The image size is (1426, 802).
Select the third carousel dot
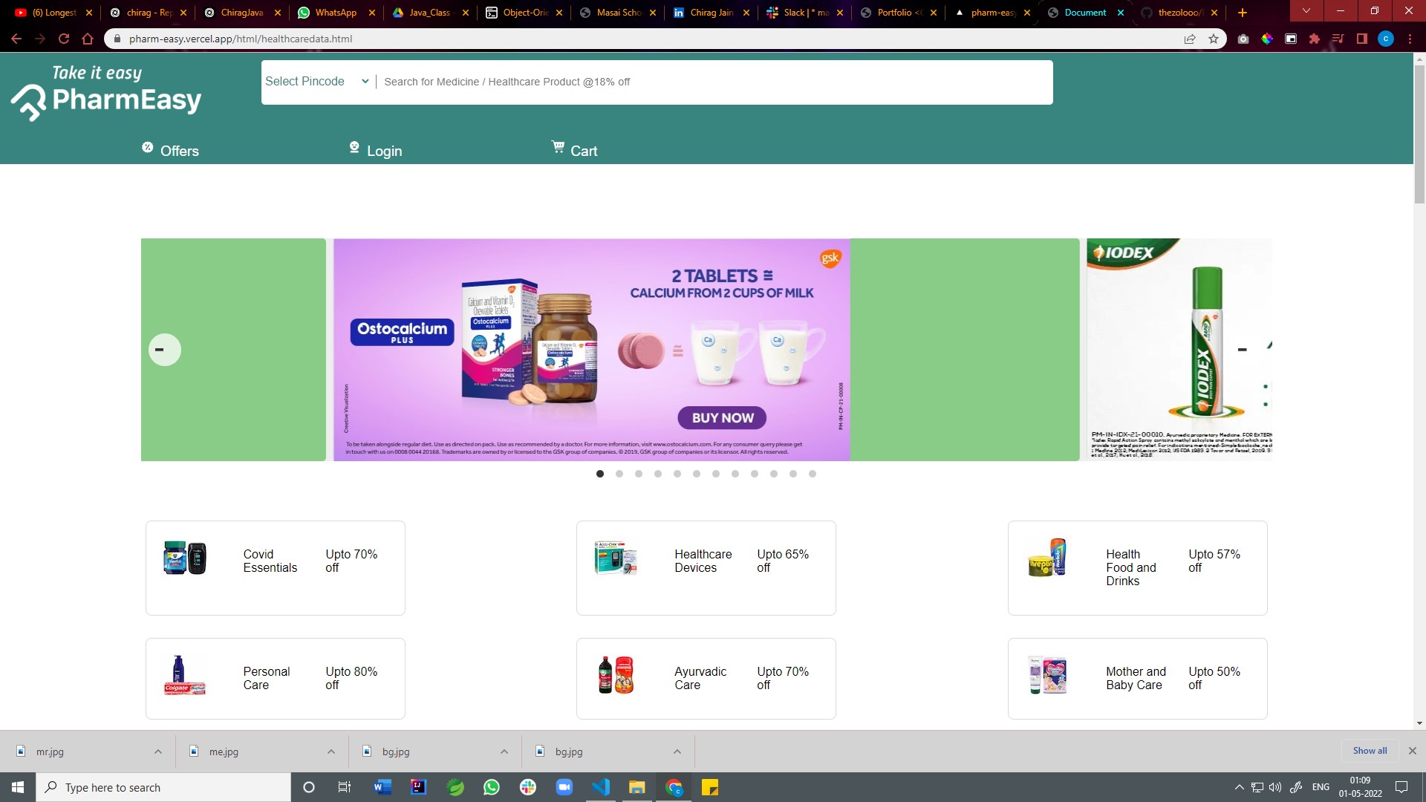pos(639,474)
